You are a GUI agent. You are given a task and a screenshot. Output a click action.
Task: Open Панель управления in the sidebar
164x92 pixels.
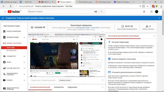[x=14, y=31]
